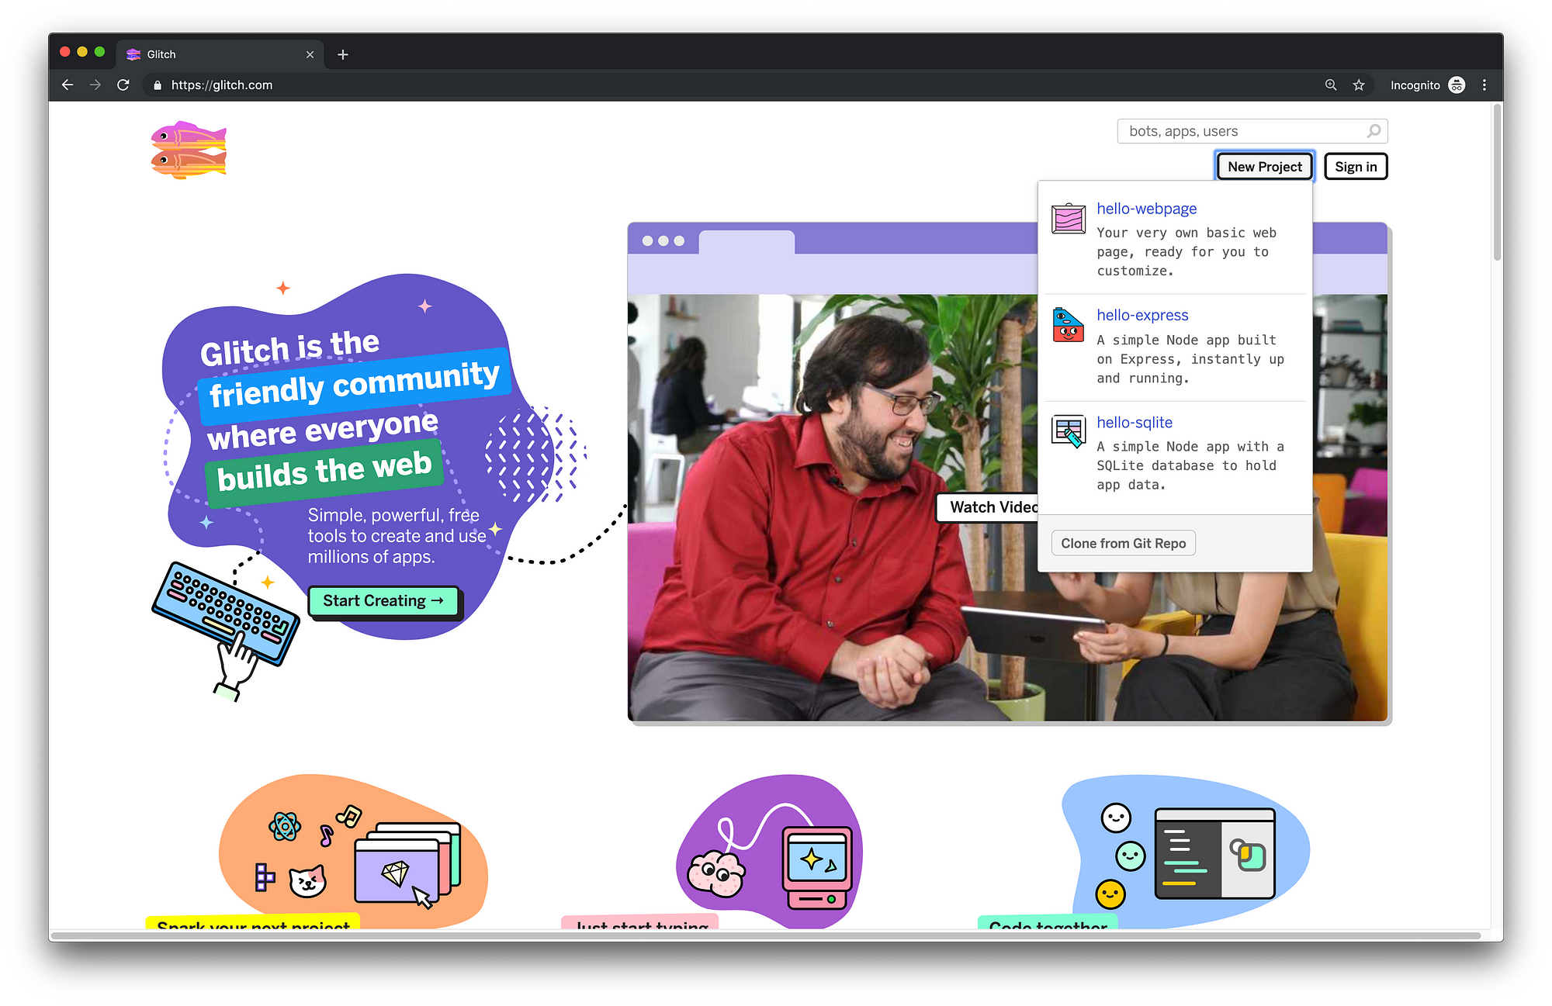Reload the page with the refresh icon
The image size is (1552, 1006).
(x=123, y=85)
